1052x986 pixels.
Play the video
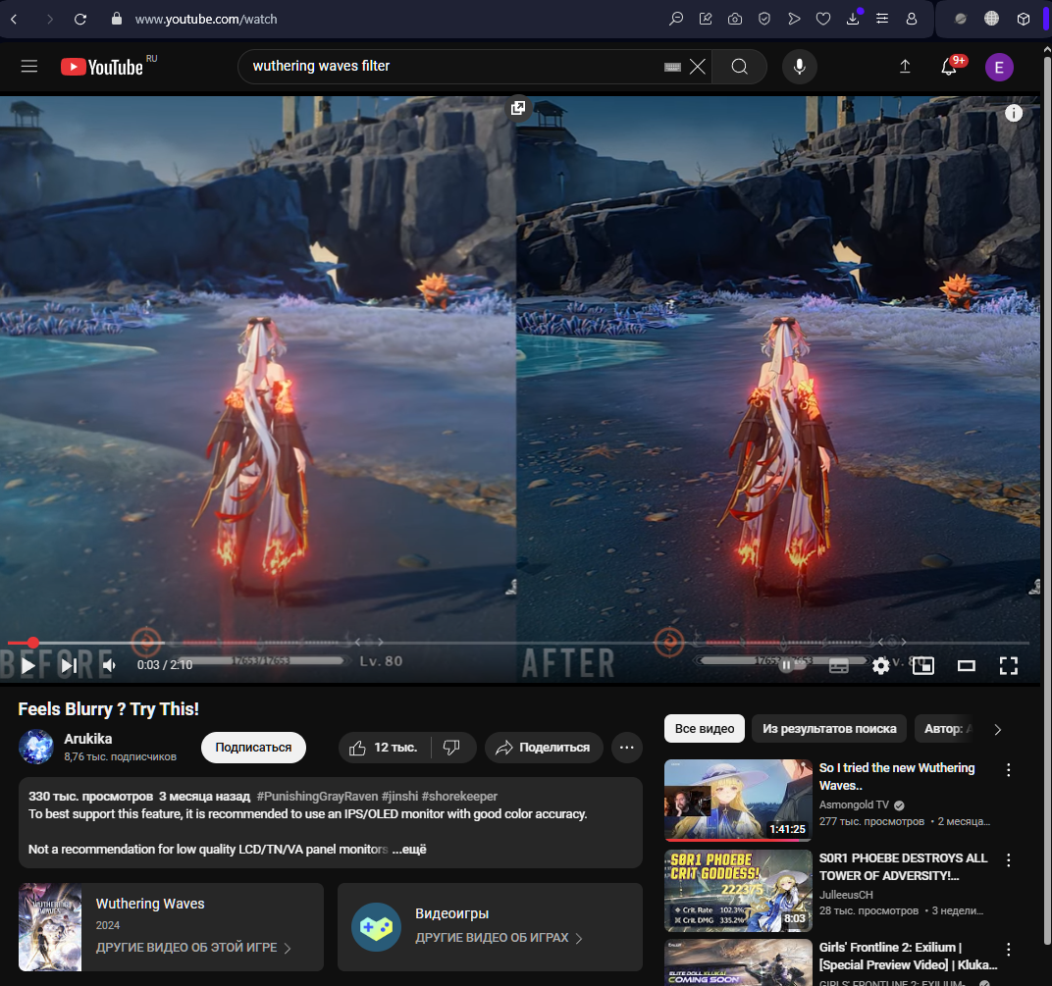(28, 665)
